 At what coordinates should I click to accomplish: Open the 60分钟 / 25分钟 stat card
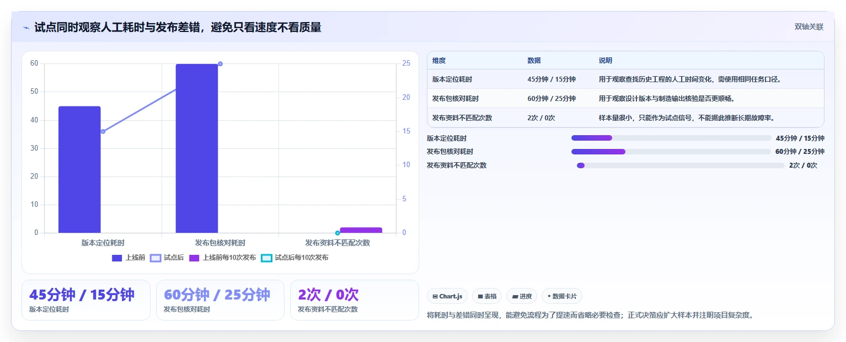[x=220, y=300]
